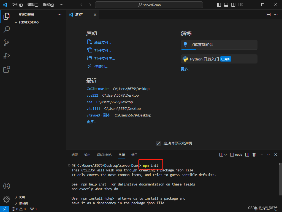The width and height of the screenshot is (282, 212).
Task: Open terminal panel more actions ellipsis
Action: (261, 155)
